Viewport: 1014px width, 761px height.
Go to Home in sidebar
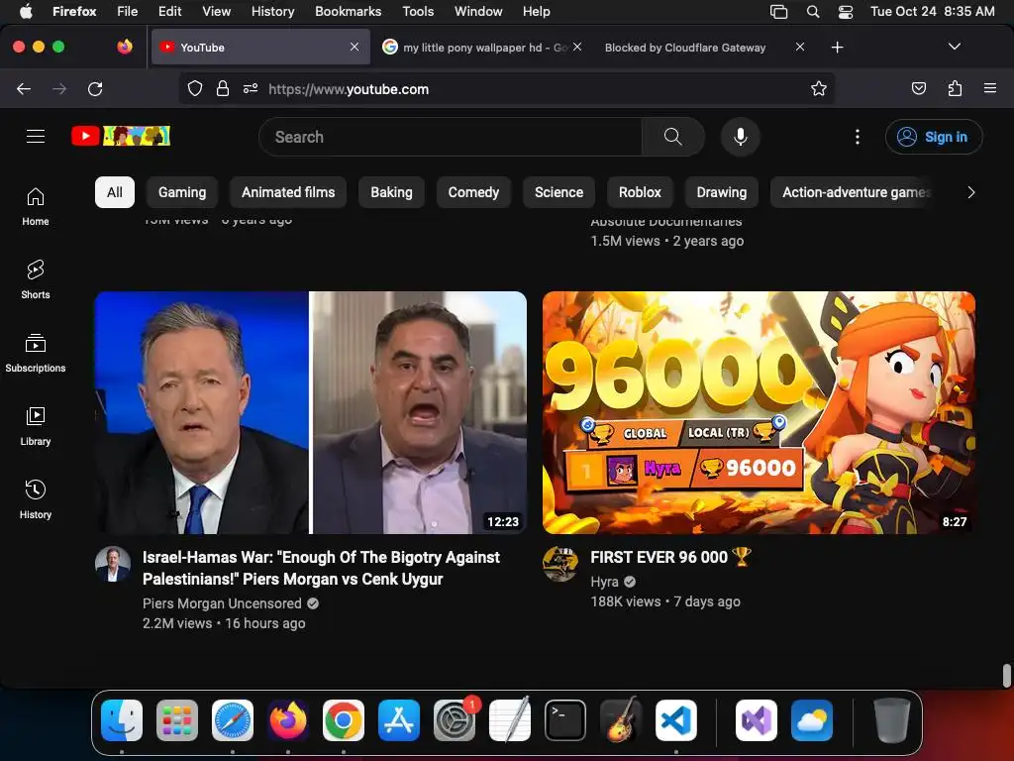[x=36, y=206]
